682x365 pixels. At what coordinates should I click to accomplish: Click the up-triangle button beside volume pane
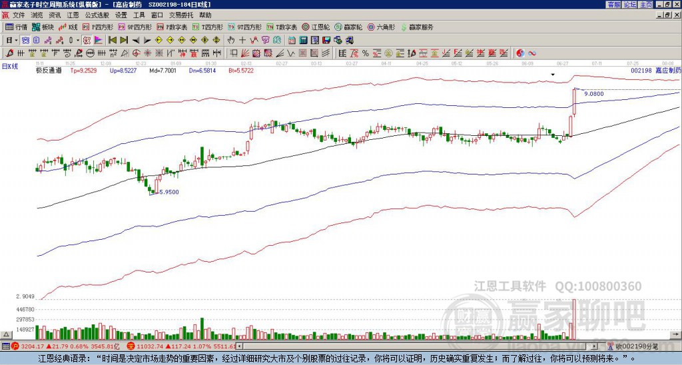click(5, 334)
